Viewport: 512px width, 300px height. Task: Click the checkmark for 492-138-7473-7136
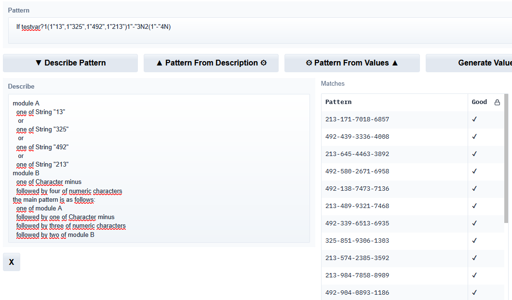coord(474,189)
